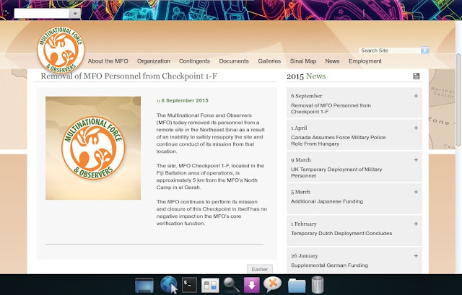This screenshot has height=295, width=462.
Task: Expand the 1 April news item
Action: 416,128
